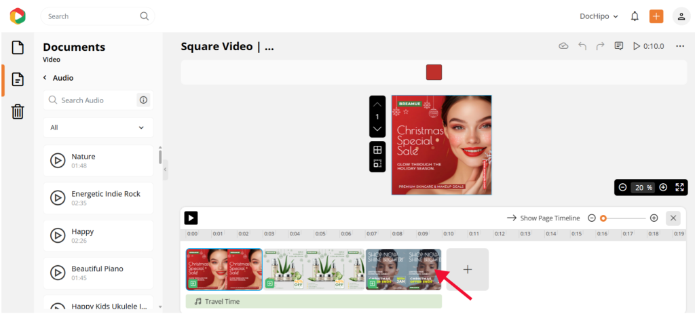
Task: Zoom out the timeline
Action: pyautogui.click(x=592, y=218)
